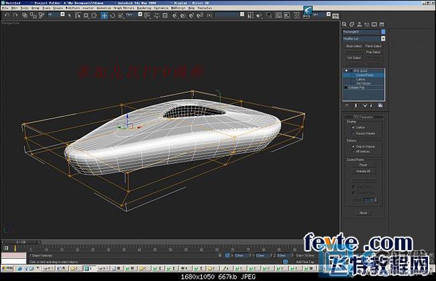Choose the Rectangular Selection Region tool

click(86, 15)
